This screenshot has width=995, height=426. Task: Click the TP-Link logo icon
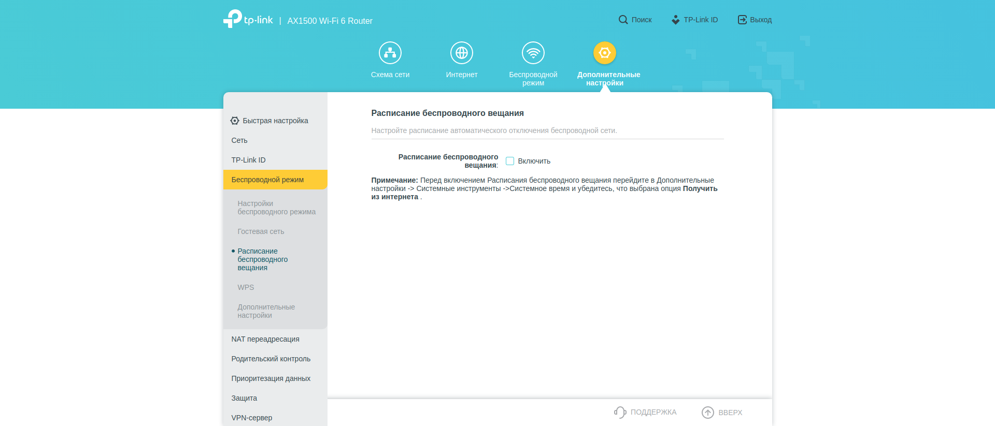pos(233,19)
